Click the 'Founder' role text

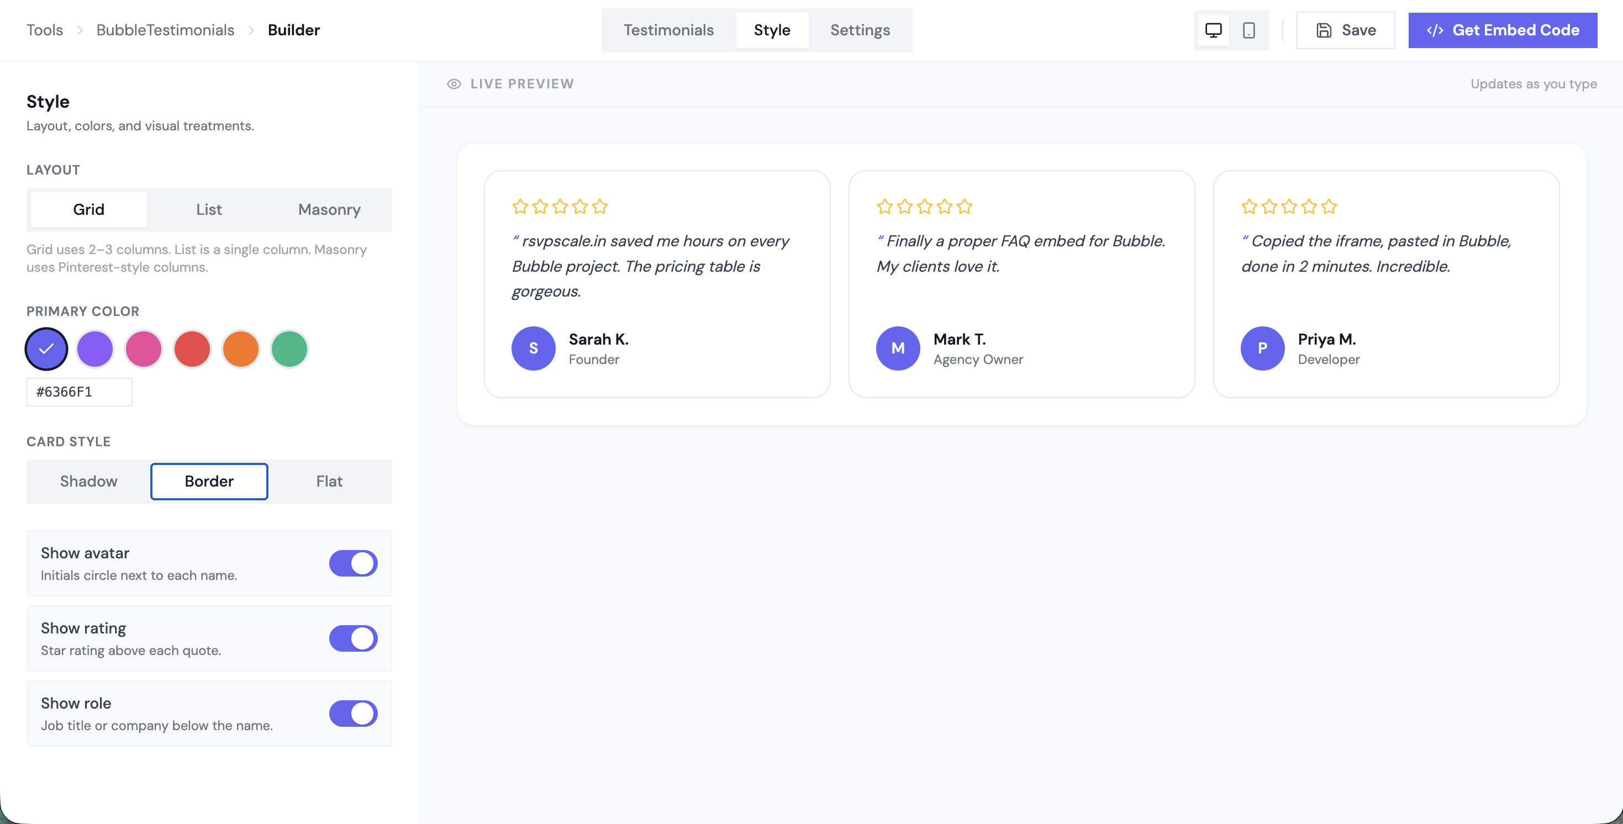tap(593, 359)
